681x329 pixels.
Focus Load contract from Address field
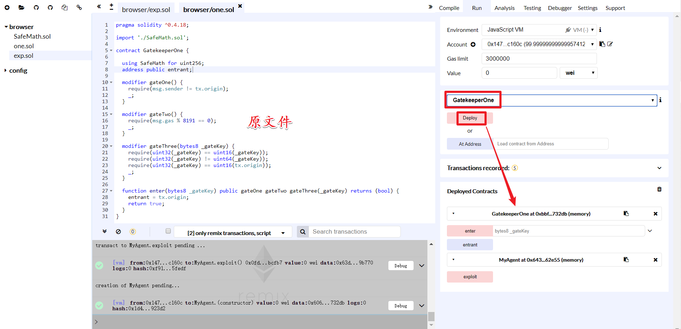tap(551, 144)
